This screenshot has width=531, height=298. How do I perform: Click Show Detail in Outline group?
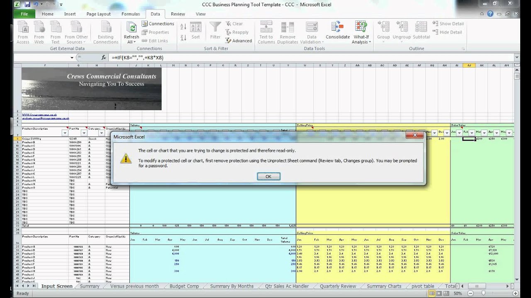[448, 24]
